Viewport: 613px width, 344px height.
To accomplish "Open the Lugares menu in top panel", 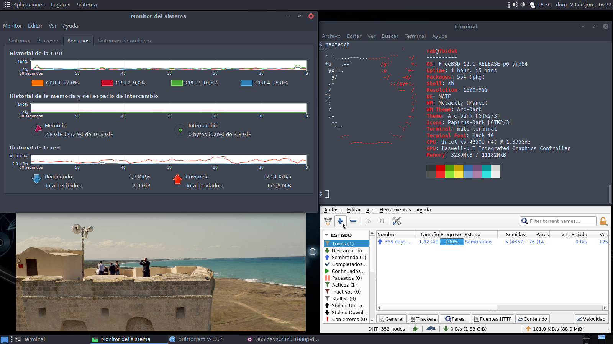I will tap(61, 5).
